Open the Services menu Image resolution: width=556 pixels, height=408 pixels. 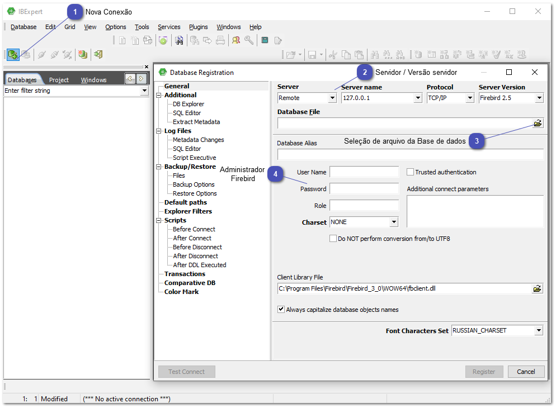169,27
